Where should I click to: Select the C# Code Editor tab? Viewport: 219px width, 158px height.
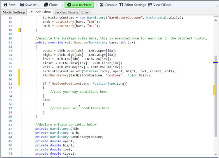pyautogui.click(x=40, y=12)
